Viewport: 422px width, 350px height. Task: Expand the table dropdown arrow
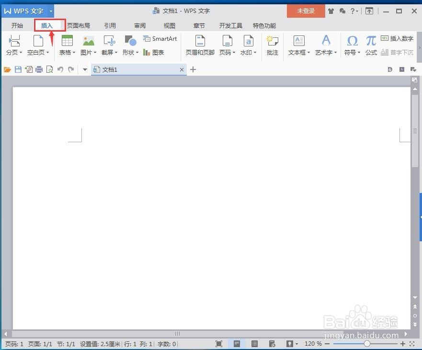(x=74, y=53)
